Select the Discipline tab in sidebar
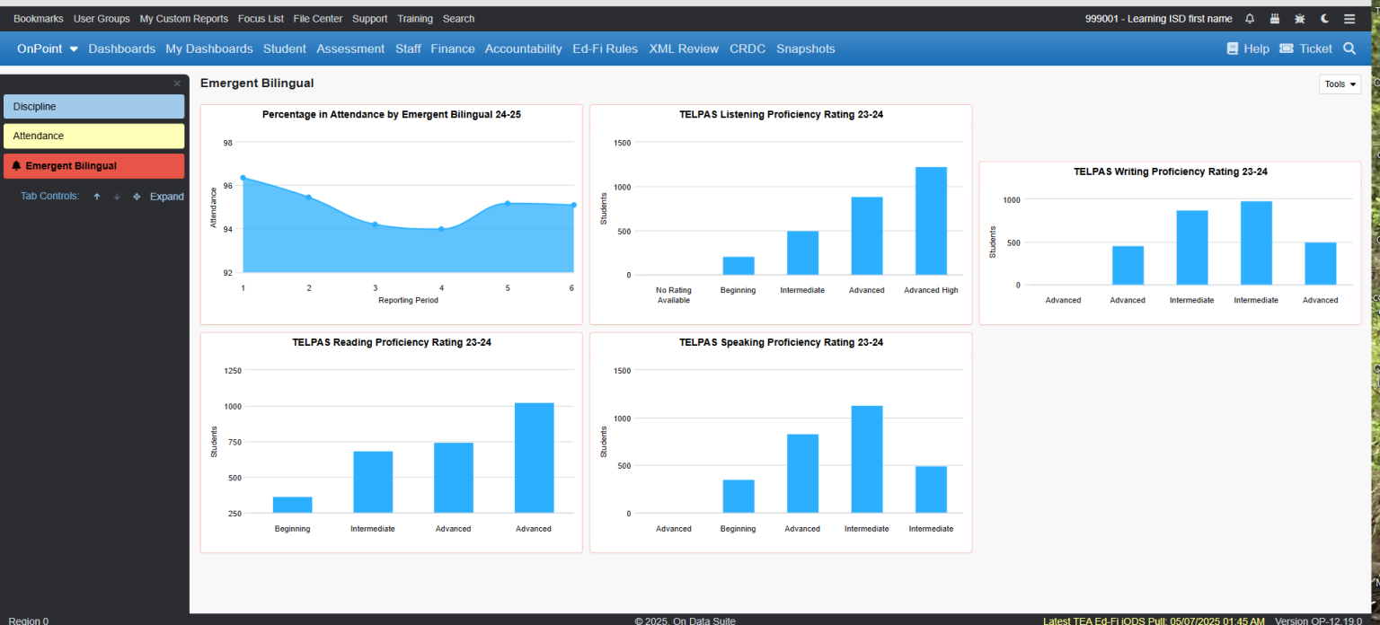Screen dimensions: 1380x625 click(x=93, y=106)
